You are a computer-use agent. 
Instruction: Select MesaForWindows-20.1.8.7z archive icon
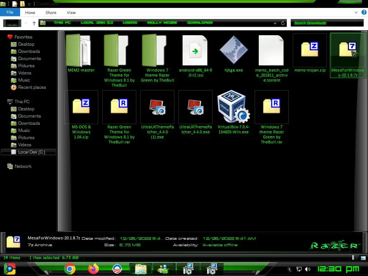point(348,49)
